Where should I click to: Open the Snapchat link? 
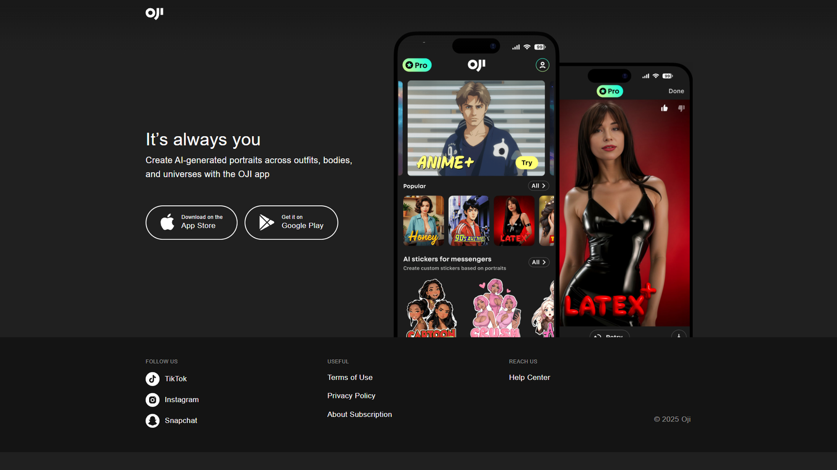click(x=181, y=420)
